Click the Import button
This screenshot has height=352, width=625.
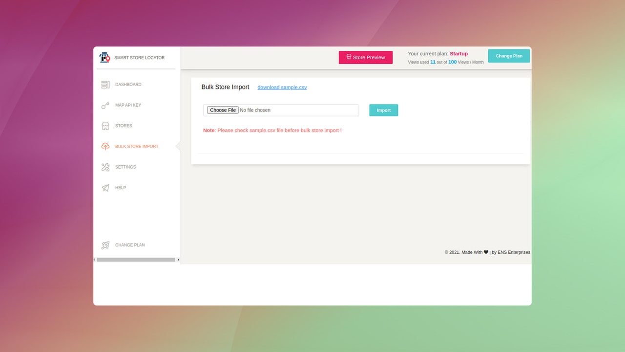click(384, 110)
